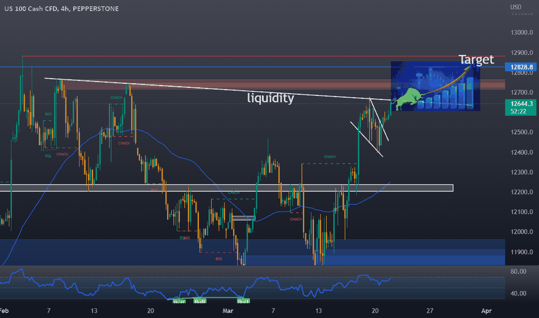The height and width of the screenshot is (318, 539).
Task: Click the 12900.0 price axis label
Action: tap(522, 53)
